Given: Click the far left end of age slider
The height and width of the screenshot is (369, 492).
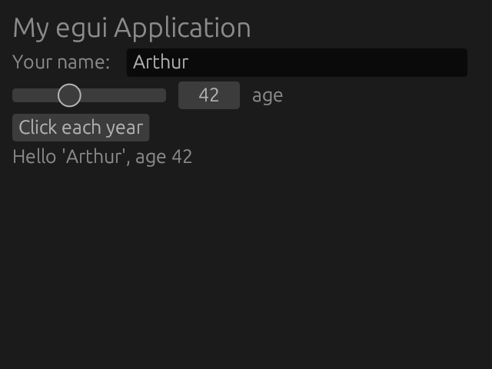Looking at the screenshot, I should point(15,95).
